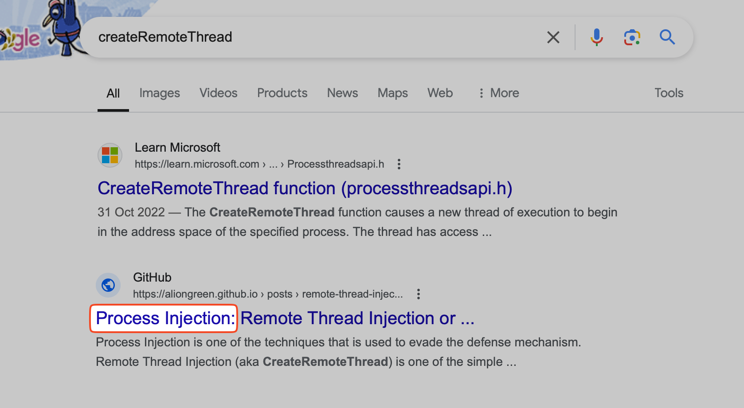
Task: Select the News tab
Action: pos(342,93)
